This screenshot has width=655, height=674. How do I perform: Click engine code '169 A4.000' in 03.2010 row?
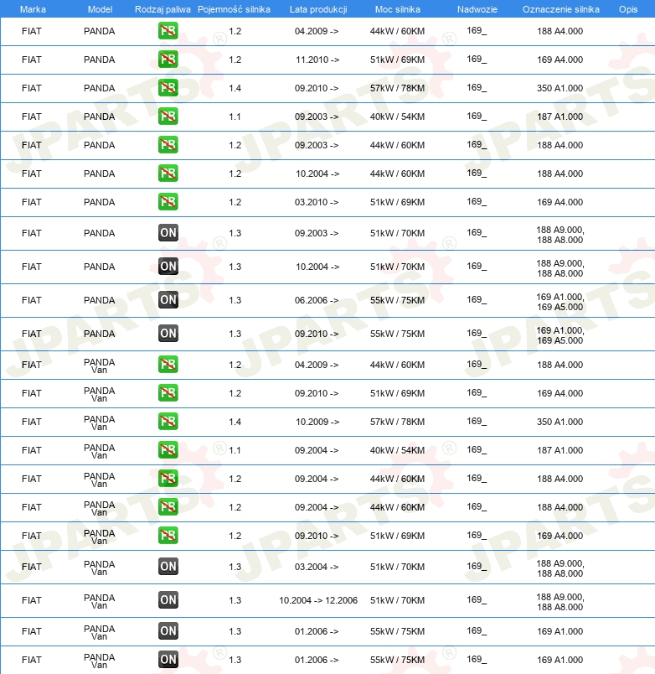pos(560,202)
